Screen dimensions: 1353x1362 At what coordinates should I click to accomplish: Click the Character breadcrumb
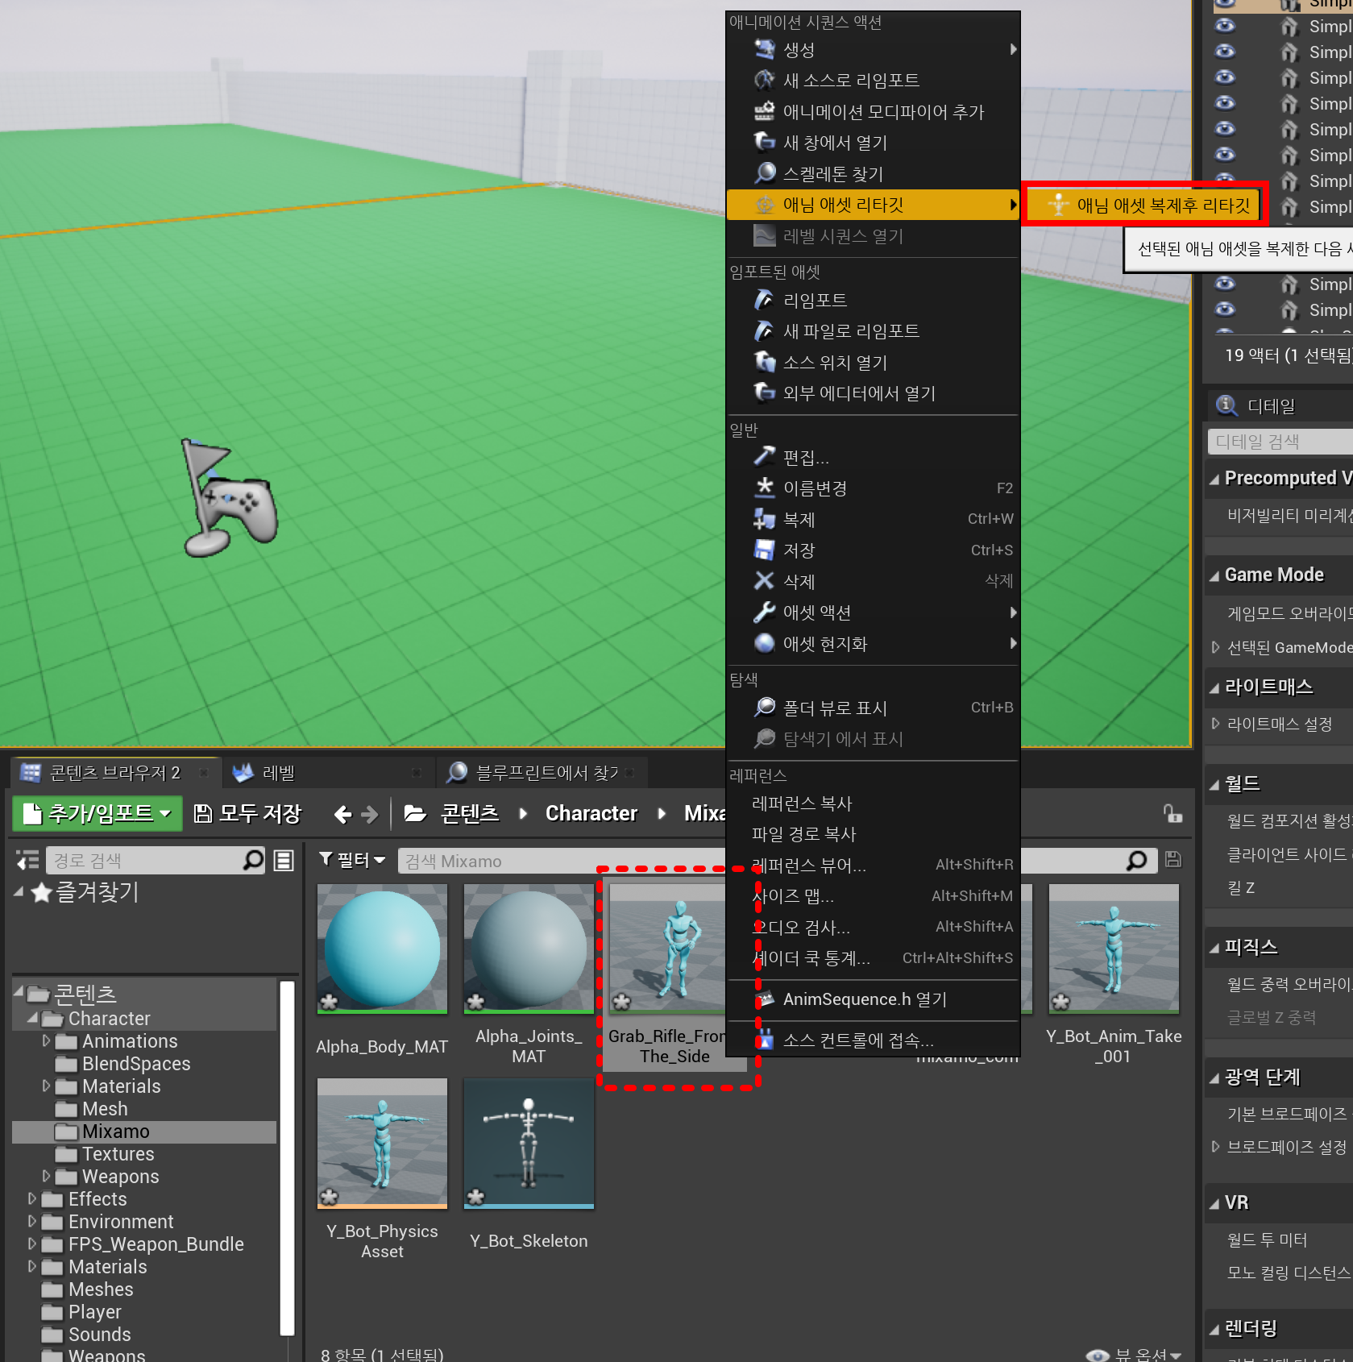[591, 814]
